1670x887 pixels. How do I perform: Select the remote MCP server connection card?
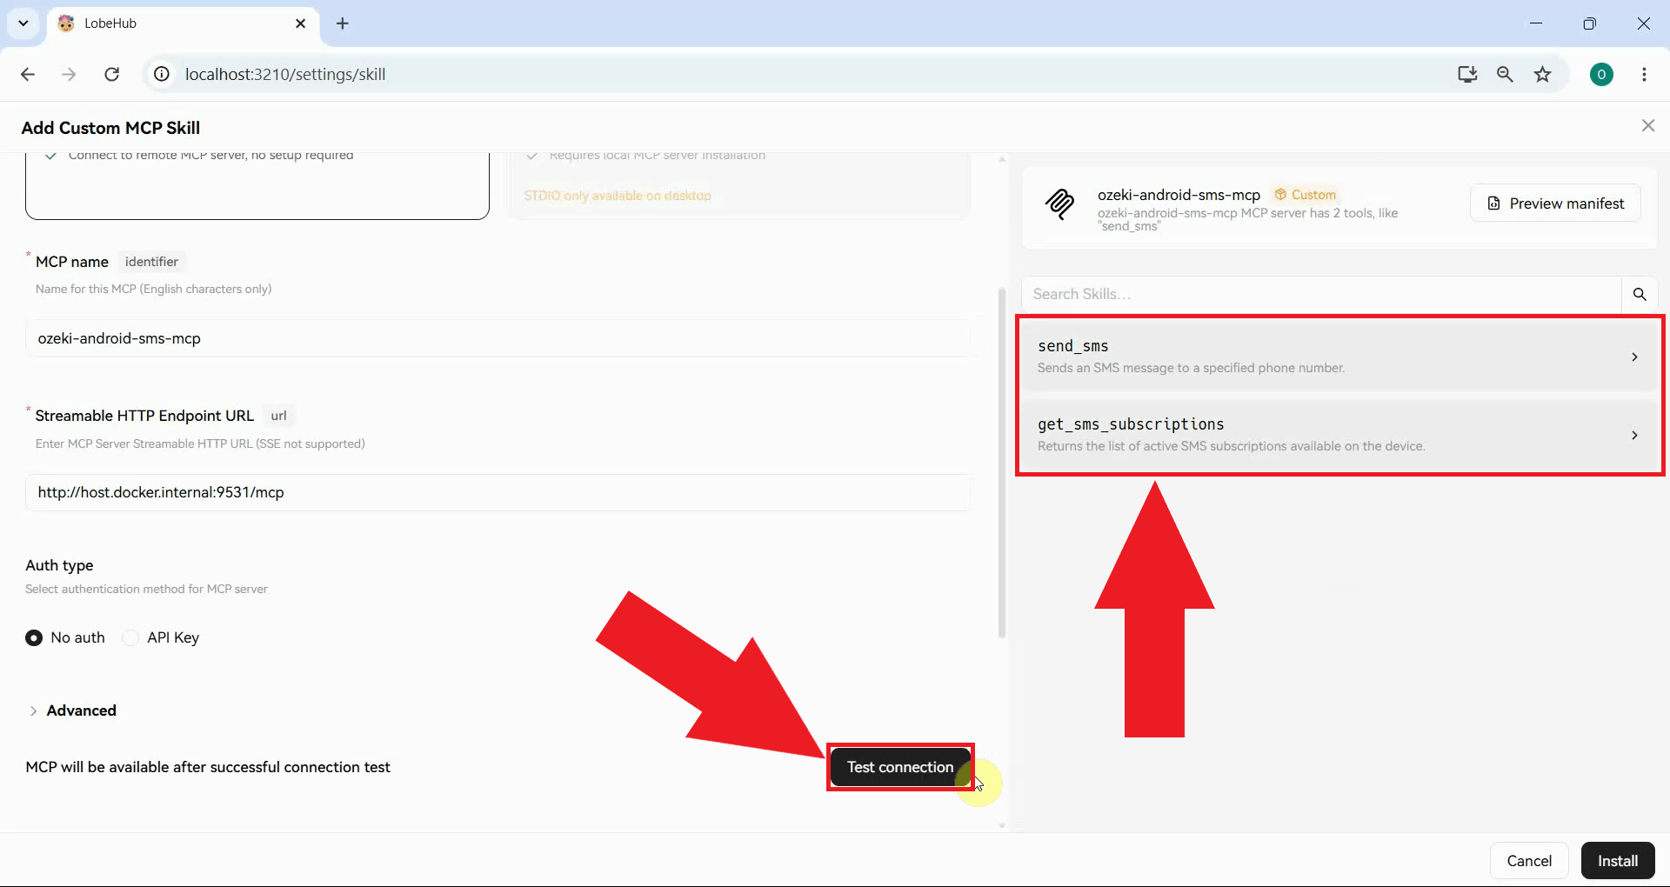pos(257,184)
